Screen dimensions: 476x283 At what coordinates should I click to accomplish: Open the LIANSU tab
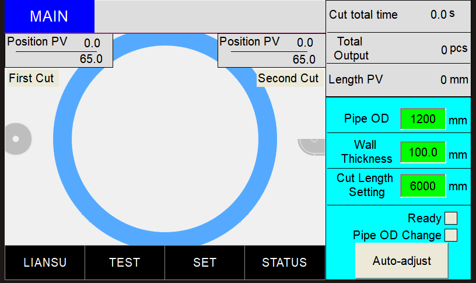click(x=45, y=263)
